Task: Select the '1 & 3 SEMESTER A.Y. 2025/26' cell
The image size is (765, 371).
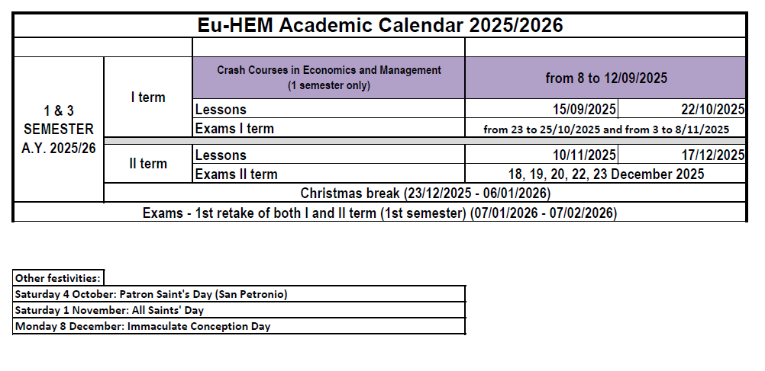Action: point(59,130)
